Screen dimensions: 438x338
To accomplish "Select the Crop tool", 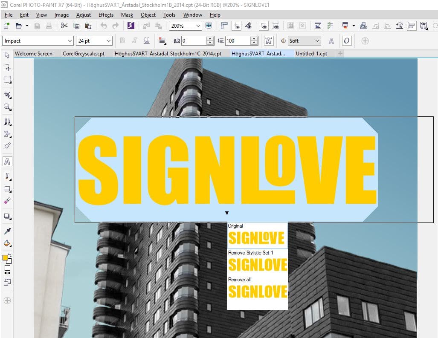I will [x=7, y=95].
